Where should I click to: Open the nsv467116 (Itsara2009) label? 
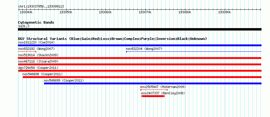(x=38, y=61)
